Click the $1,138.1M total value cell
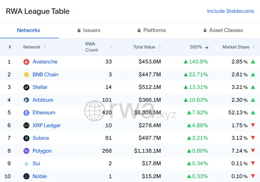This screenshot has height=182, width=260. (148, 151)
